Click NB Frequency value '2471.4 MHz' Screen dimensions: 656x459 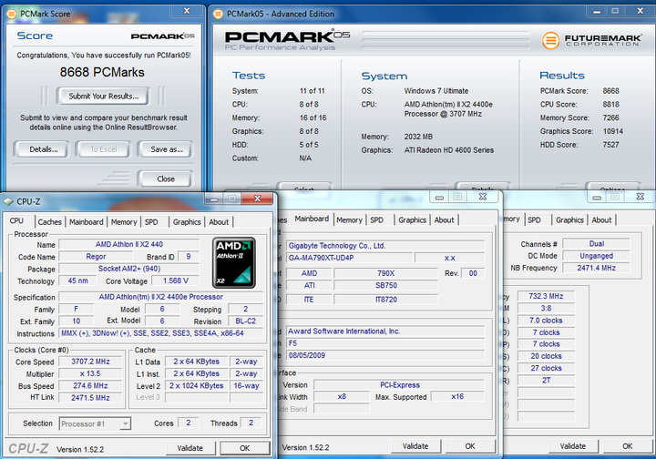coord(596,268)
